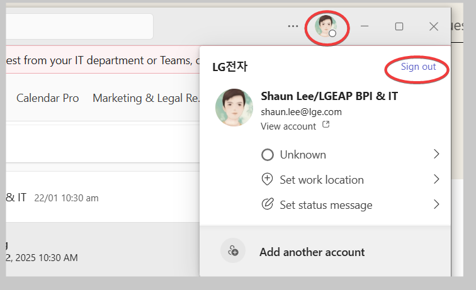Image resolution: width=476 pixels, height=290 pixels.
Task: Expand chevron for Set status message
Action: tap(436, 204)
